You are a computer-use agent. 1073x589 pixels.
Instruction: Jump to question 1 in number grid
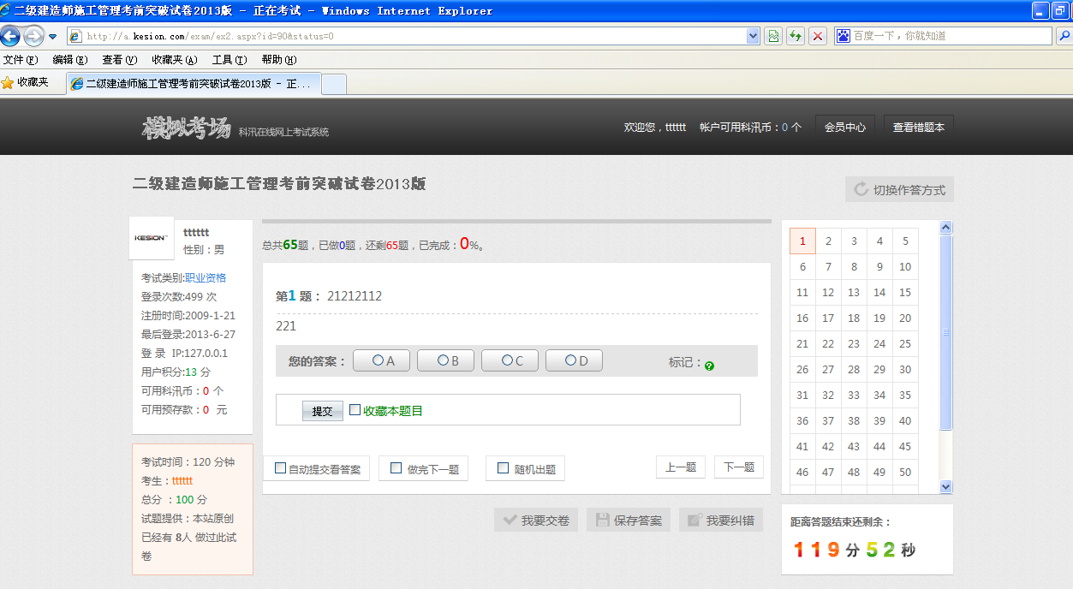[x=802, y=241]
